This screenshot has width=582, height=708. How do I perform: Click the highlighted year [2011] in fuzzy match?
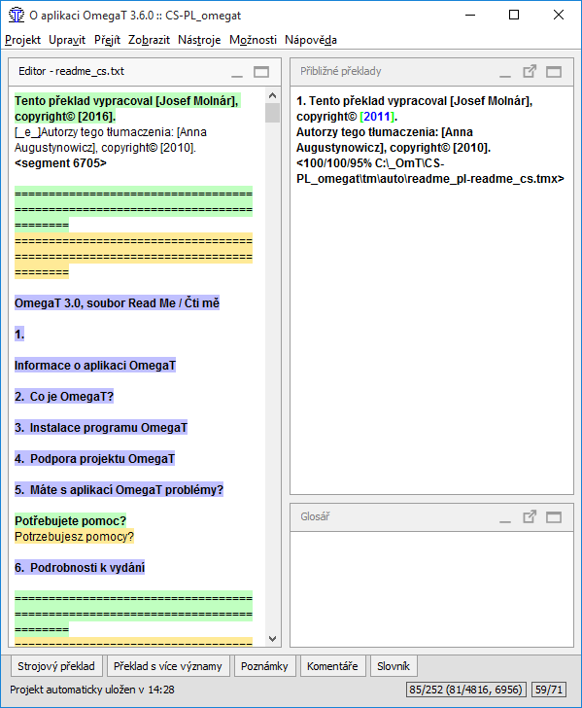(x=377, y=117)
